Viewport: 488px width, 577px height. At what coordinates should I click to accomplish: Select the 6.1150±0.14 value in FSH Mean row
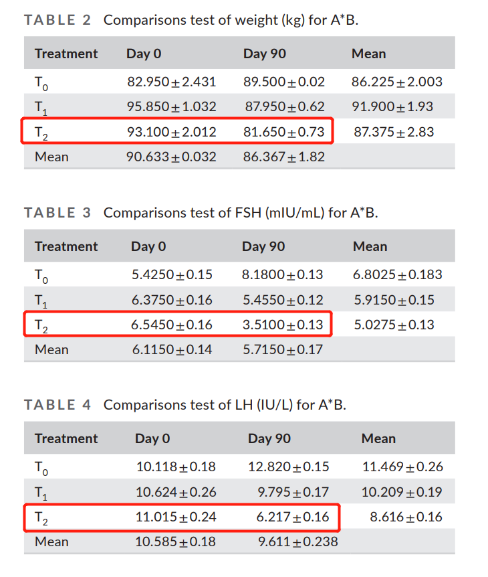172,349
